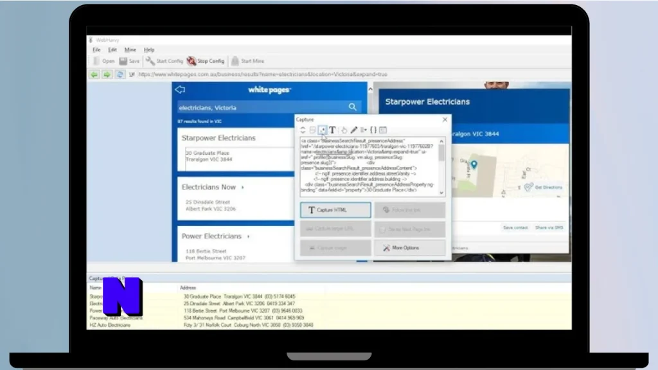Go back with the green left arrow

(94, 75)
